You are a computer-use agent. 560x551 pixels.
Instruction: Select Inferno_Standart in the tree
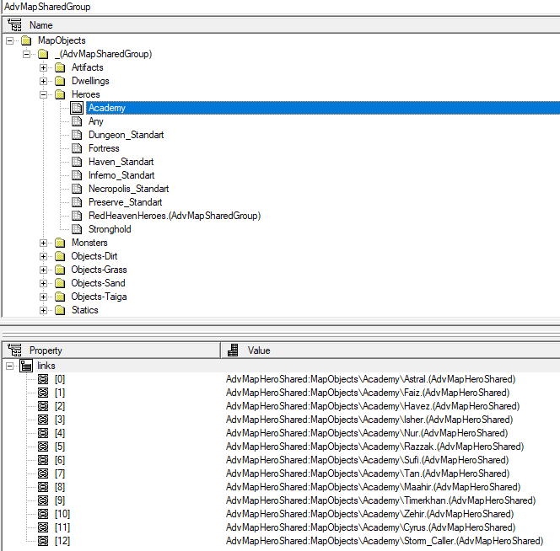121,175
